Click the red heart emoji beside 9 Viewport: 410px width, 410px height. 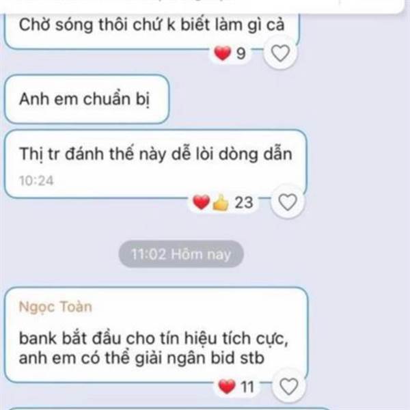point(223,53)
